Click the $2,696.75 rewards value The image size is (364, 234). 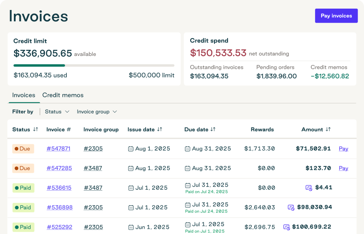tap(260, 227)
